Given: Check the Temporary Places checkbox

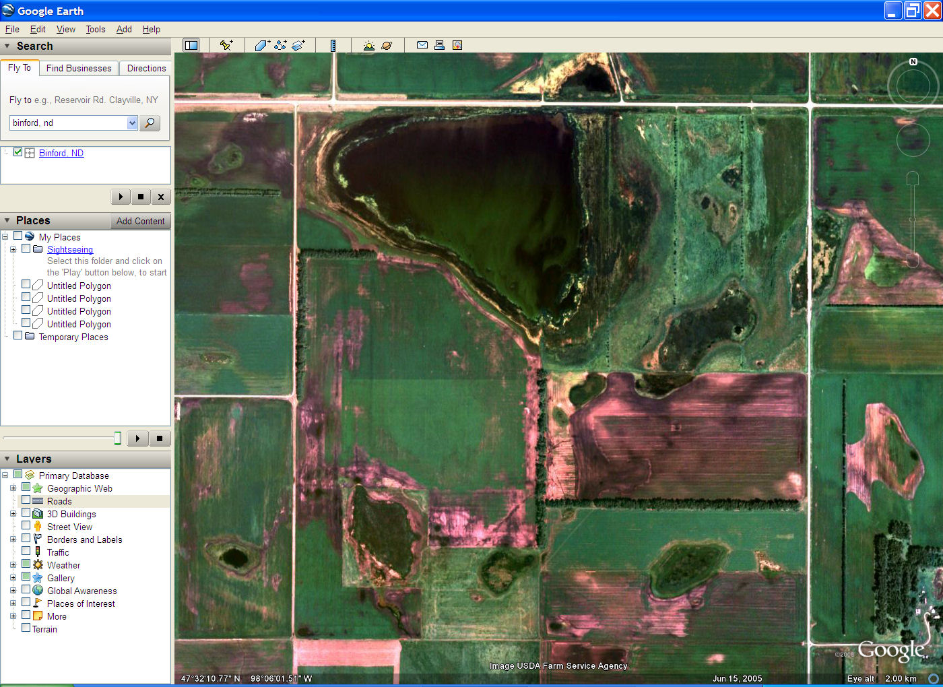Looking at the screenshot, I should (x=18, y=336).
